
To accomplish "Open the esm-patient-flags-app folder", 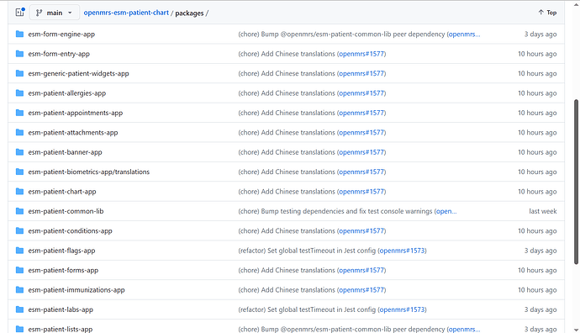I will click(61, 251).
